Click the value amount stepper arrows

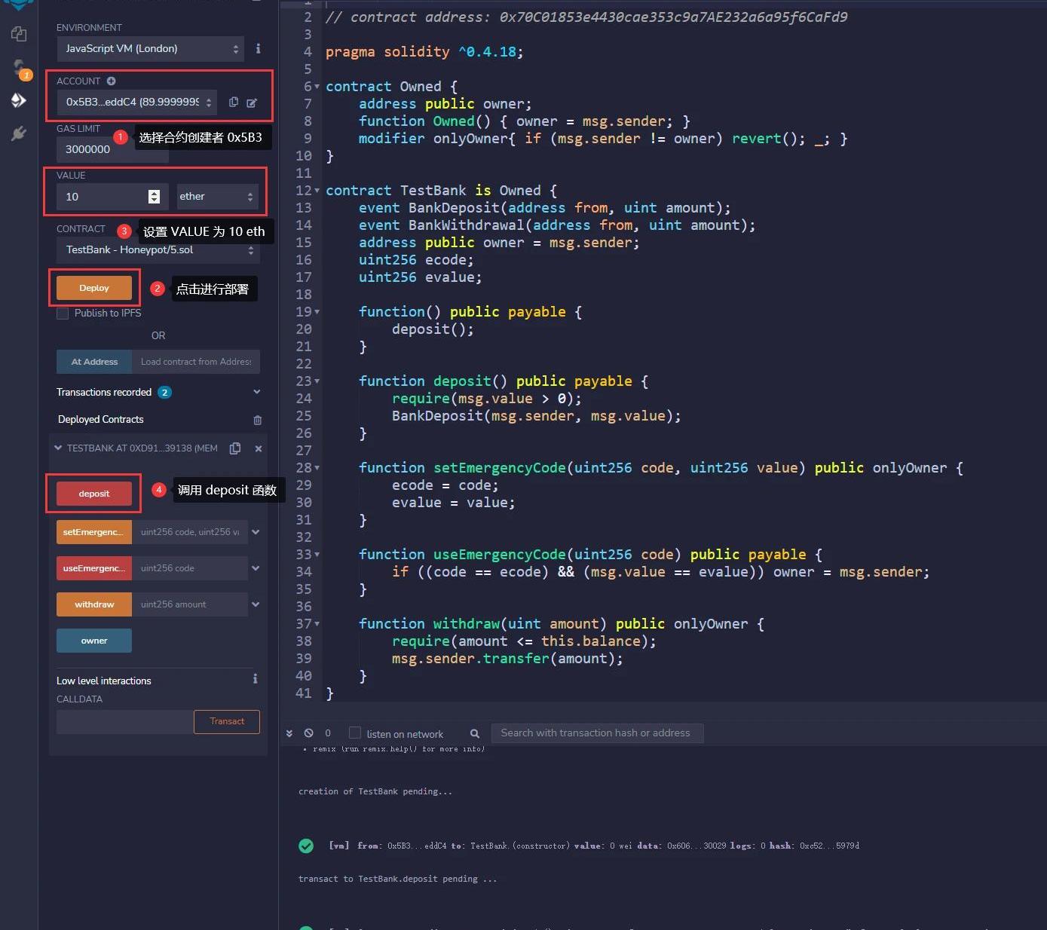point(154,197)
